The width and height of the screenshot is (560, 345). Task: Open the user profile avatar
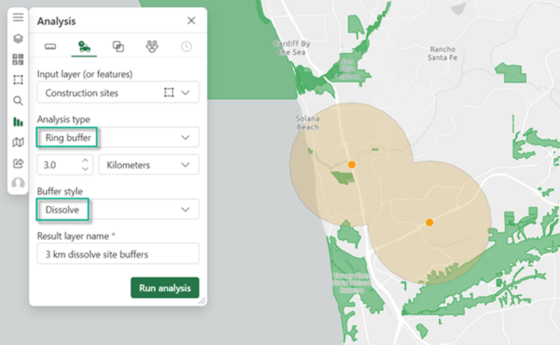18,183
